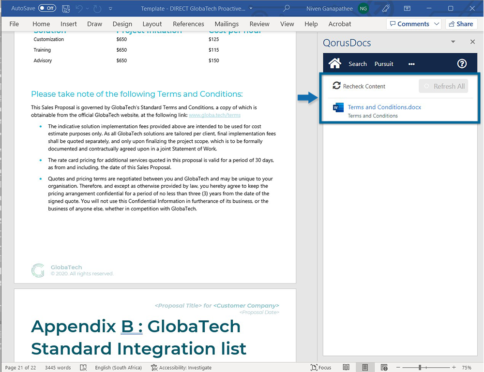Screen dimensions: 484x372
Task: Open the document title dropdown arrow
Action: coord(251,9)
